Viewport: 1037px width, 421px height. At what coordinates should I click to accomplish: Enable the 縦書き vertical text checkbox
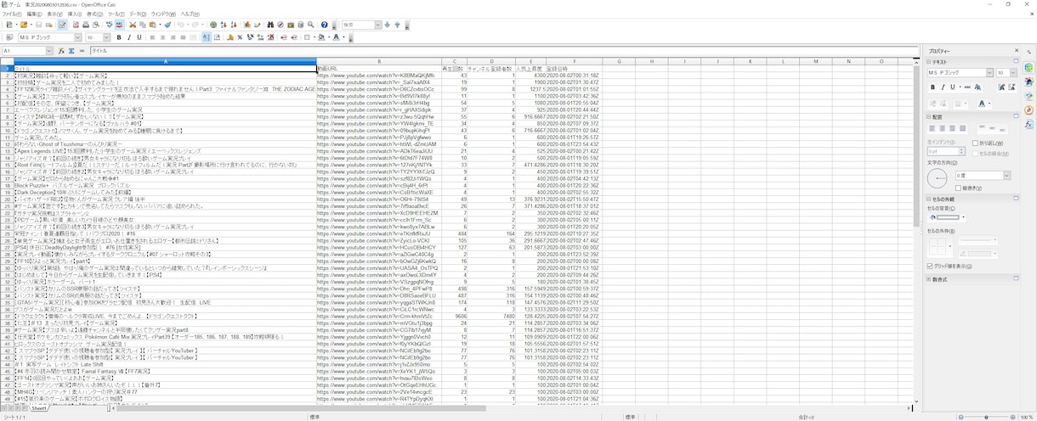click(x=959, y=188)
